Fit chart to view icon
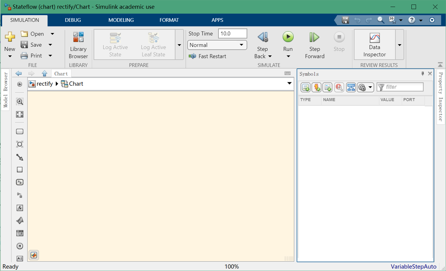 pos(20,114)
